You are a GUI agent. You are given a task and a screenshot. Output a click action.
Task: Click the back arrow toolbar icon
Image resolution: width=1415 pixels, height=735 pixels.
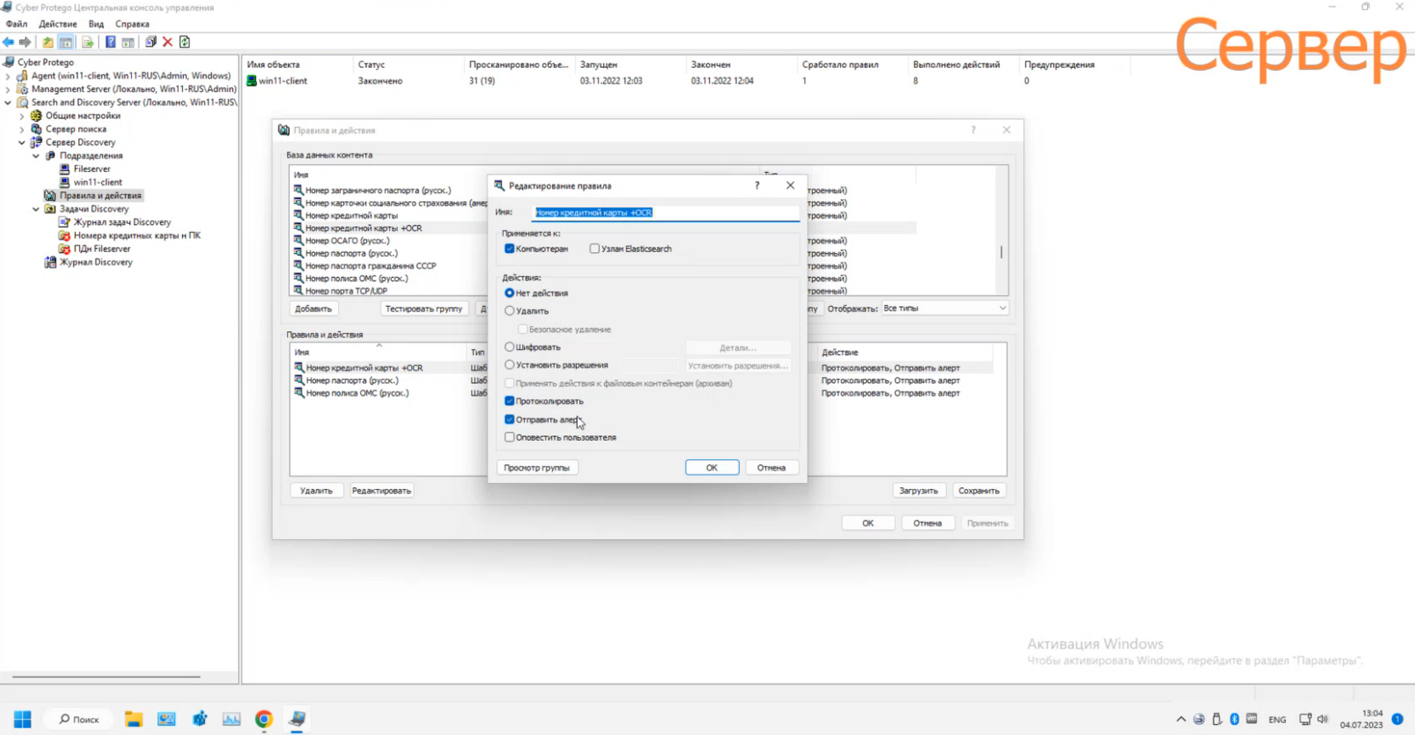pyautogui.click(x=8, y=42)
